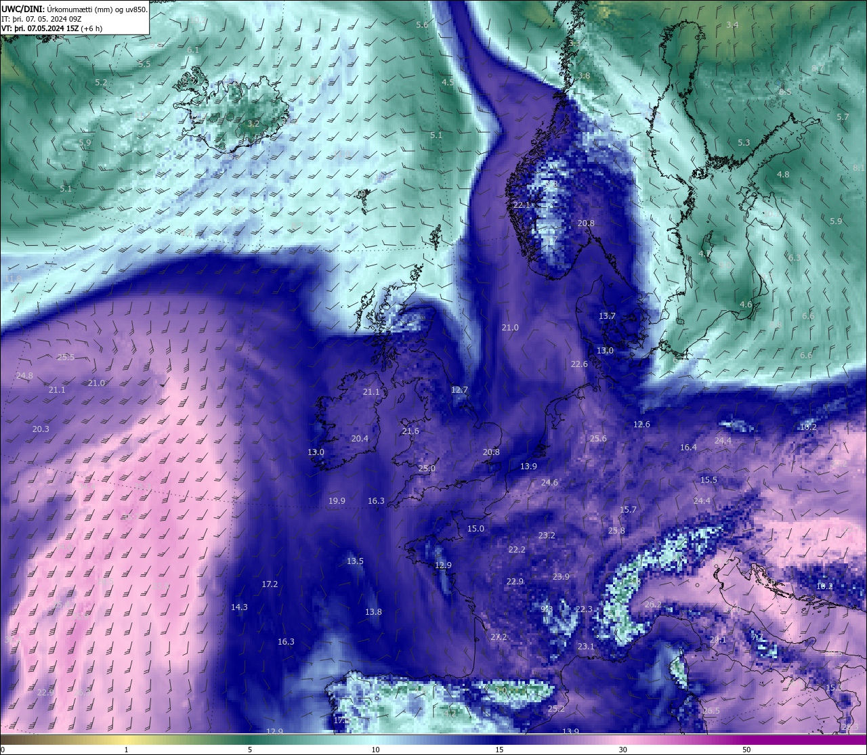
Task: Pick the 12.6 value label
Action: 641,425
